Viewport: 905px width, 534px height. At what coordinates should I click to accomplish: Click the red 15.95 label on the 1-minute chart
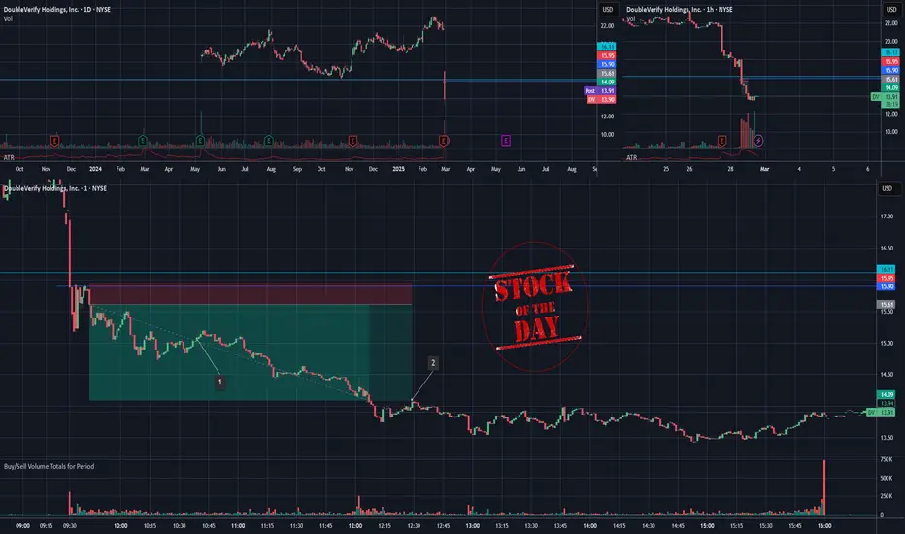point(886,279)
